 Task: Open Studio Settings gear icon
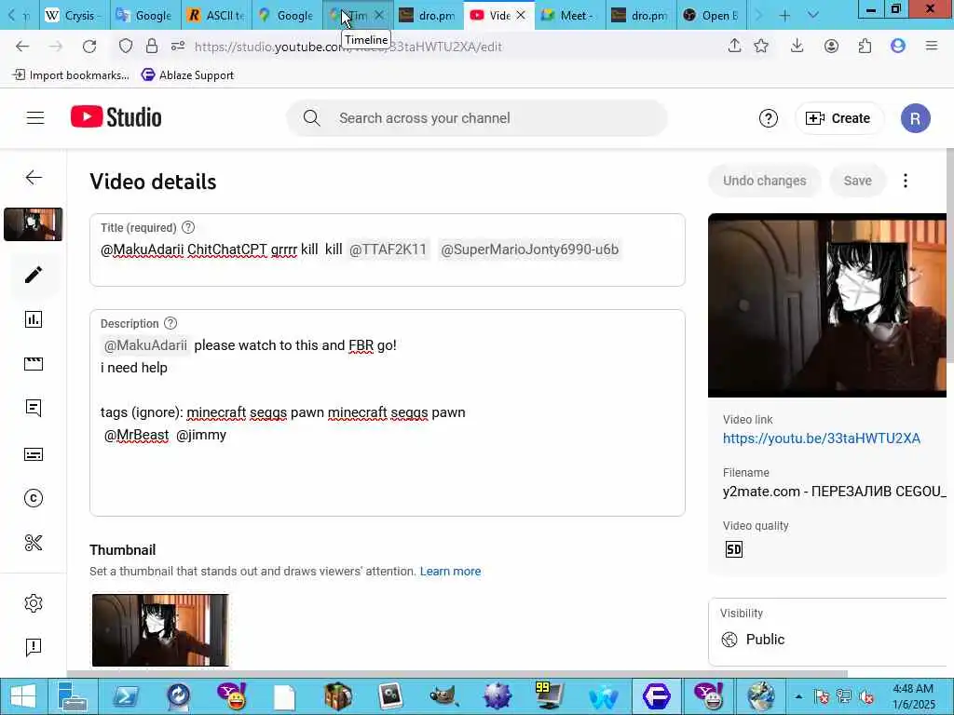34,603
